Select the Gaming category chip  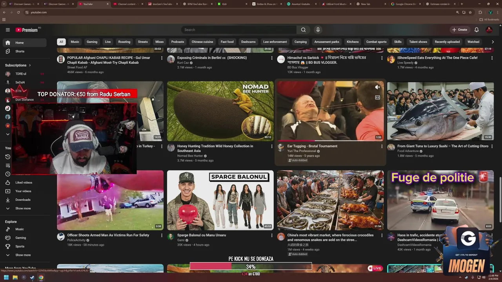pos(92,42)
